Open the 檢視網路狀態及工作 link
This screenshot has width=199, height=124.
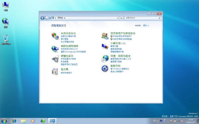(69, 49)
